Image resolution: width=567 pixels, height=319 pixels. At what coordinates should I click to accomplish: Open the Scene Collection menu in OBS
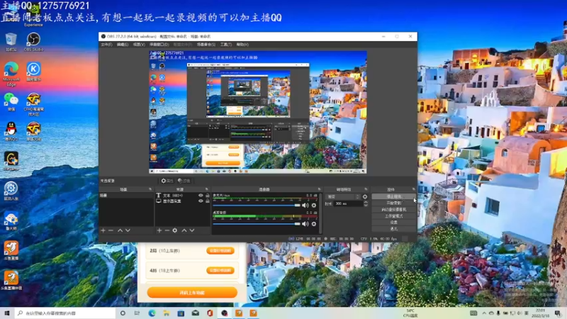click(x=206, y=45)
